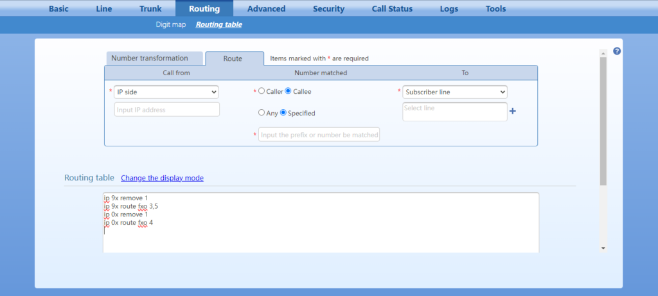Click the Digit map submenu link

click(x=171, y=25)
